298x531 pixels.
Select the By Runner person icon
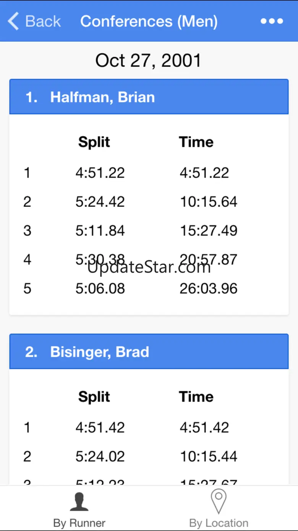click(x=79, y=502)
